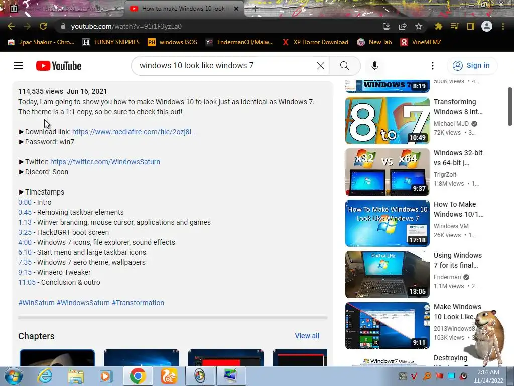Open the Chrome extensions puzzle icon

(x=438, y=26)
